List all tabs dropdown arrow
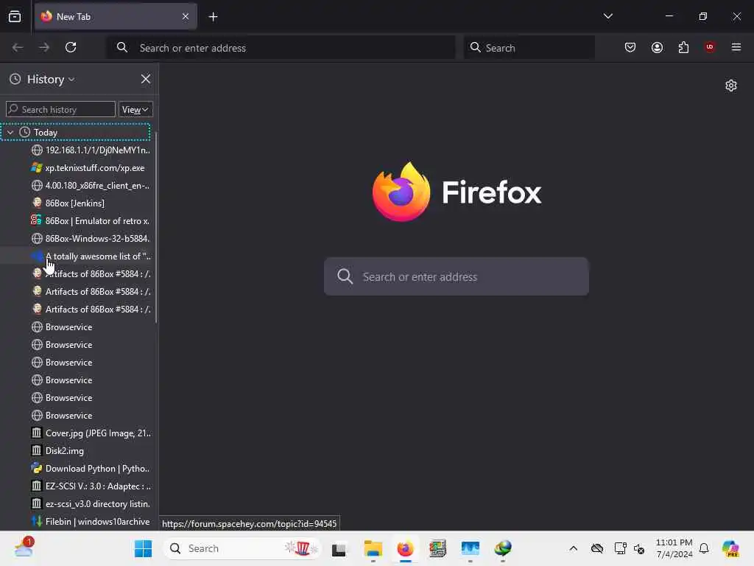The height and width of the screenshot is (566, 754). [x=607, y=16]
